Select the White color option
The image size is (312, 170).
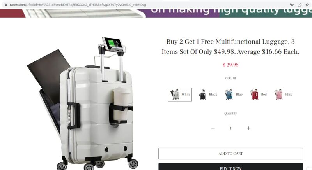pos(180,95)
